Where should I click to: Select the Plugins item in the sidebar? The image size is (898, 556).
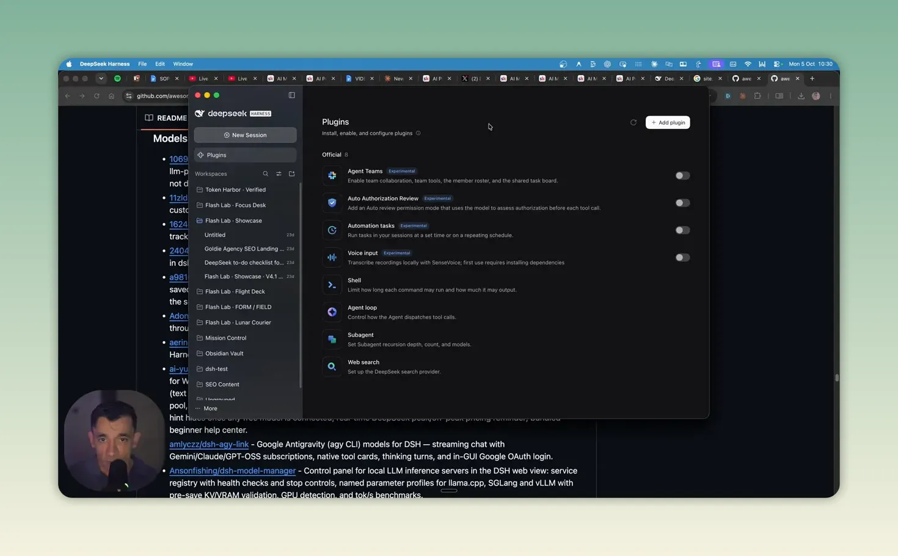[x=245, y=155]
